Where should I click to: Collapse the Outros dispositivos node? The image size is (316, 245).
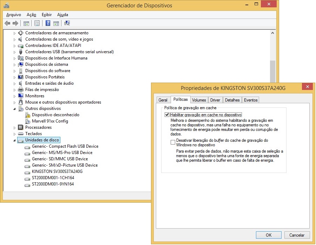pos(14,109)
